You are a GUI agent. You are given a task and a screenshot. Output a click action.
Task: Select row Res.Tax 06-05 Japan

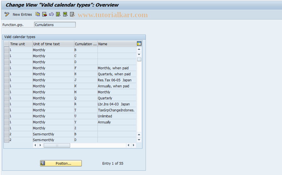coord(7,80)
